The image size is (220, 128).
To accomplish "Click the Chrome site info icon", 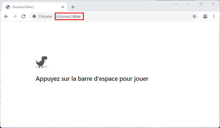I will pos(34,17).
